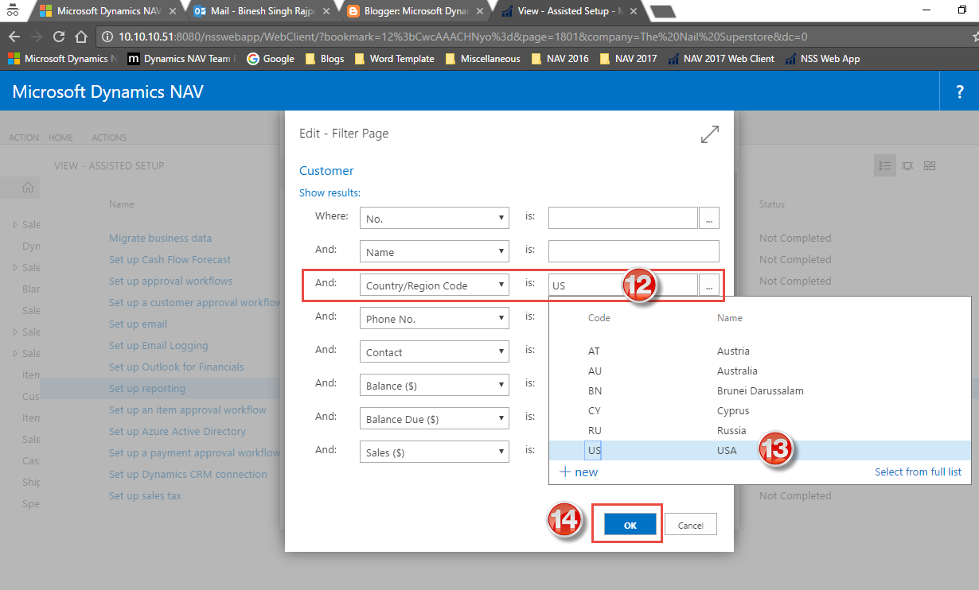Reload the page with the browser refresh icon

(x=58, y=36)
